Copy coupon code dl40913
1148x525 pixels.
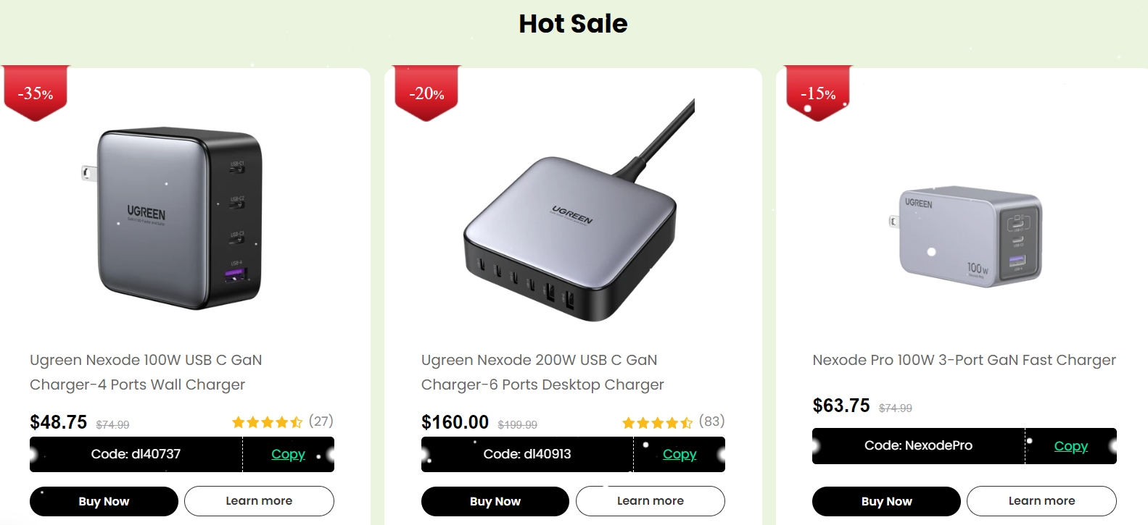(x=680, y=454)
